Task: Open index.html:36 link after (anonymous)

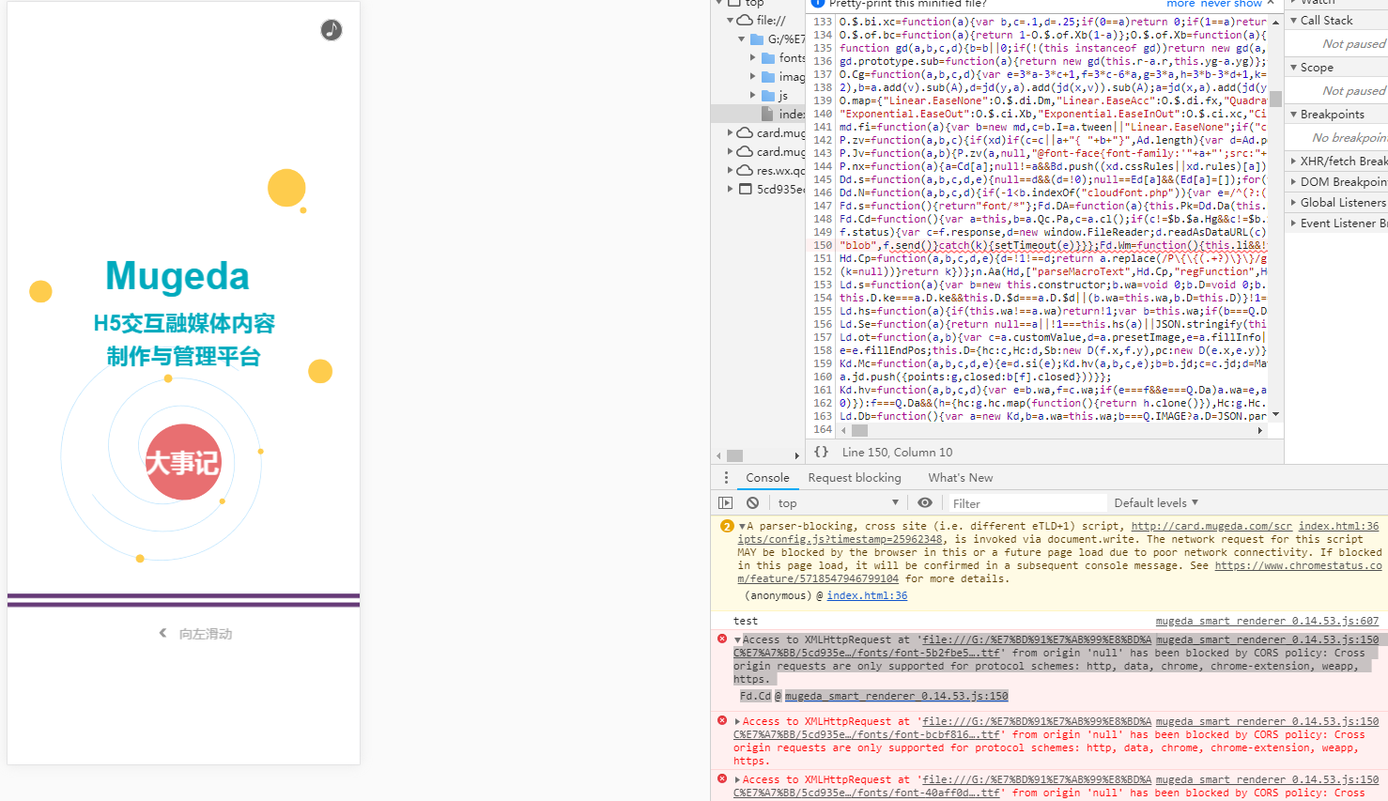Action: click(867, 595)
